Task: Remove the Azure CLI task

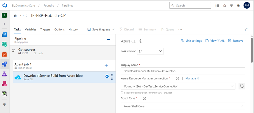Action: click(236, 41)
